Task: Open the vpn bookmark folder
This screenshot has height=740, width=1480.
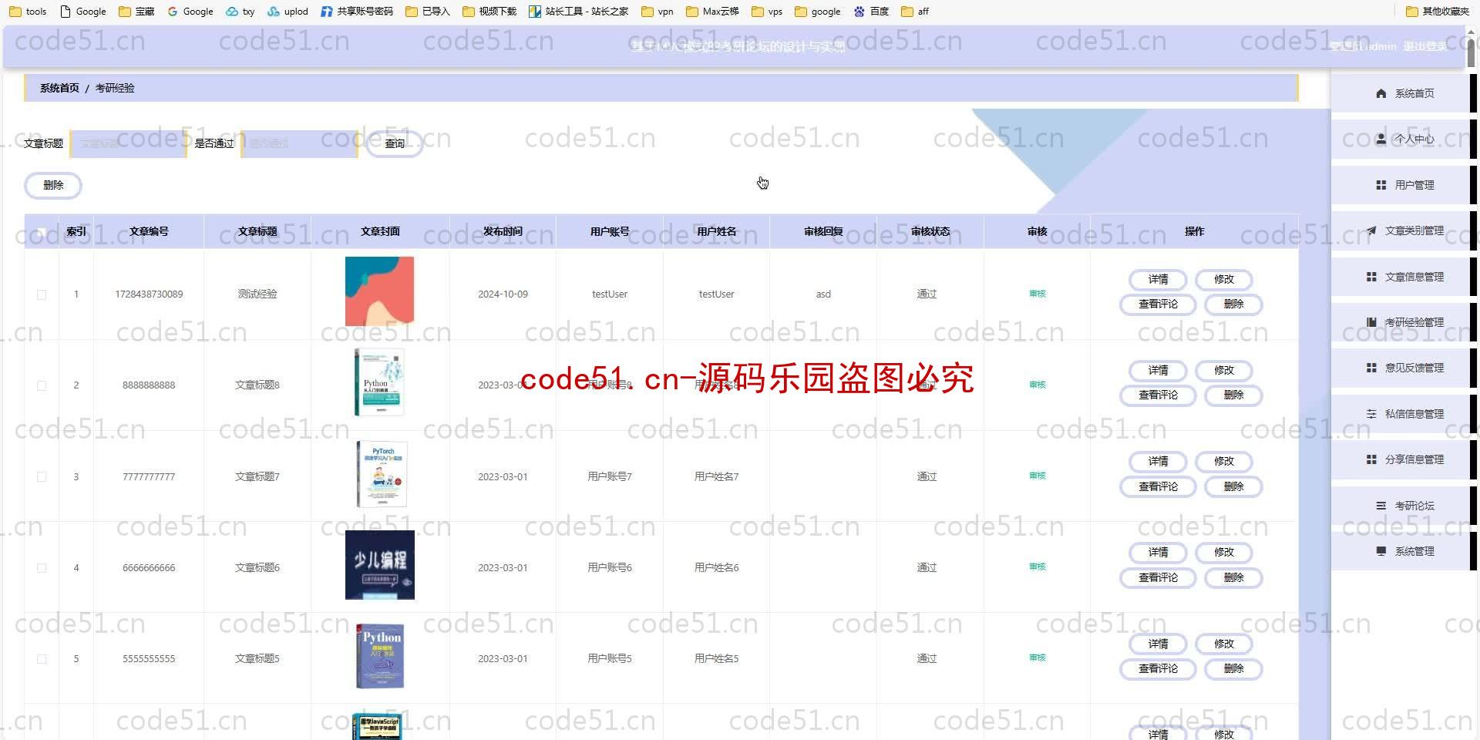Action: point(657,11)
